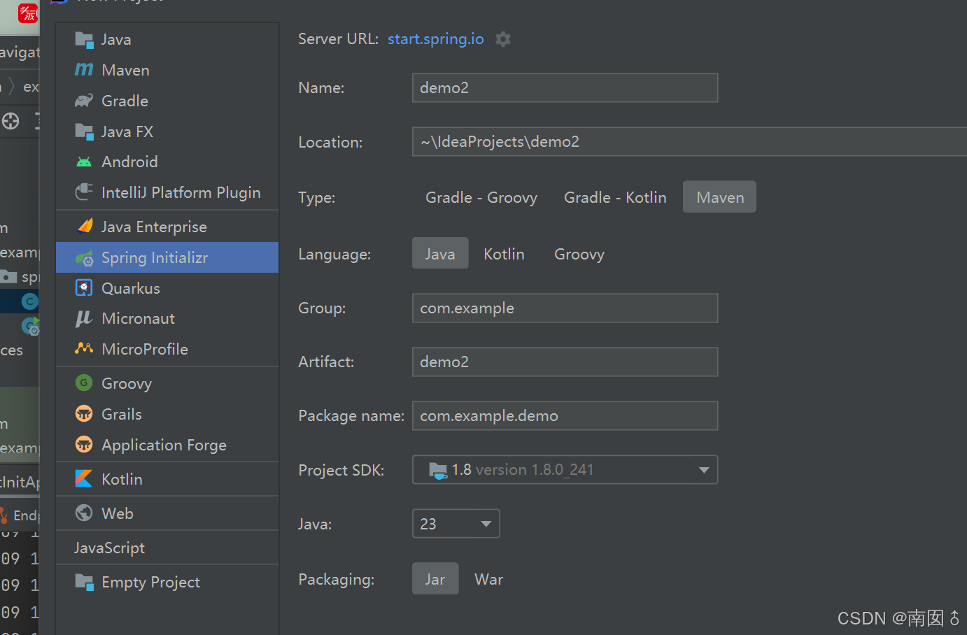Open the Gradle generator in sidebar

124,100
